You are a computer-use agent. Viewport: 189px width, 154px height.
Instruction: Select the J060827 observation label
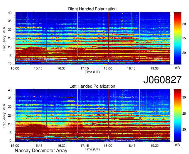click(x=162, y=80)
